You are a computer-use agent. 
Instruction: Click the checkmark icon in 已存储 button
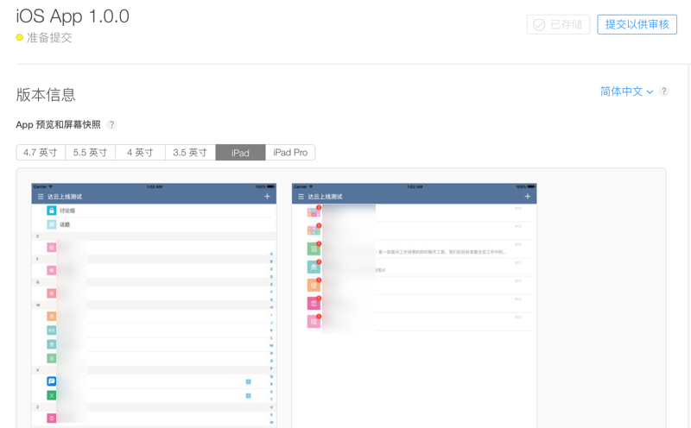pos(539,25)
